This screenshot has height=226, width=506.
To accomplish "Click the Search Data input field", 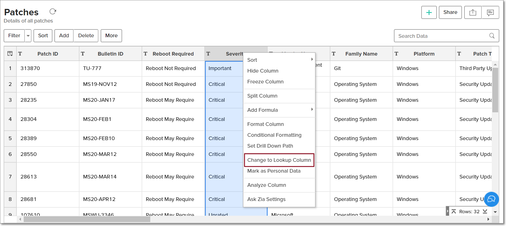I will click(442, 36).
